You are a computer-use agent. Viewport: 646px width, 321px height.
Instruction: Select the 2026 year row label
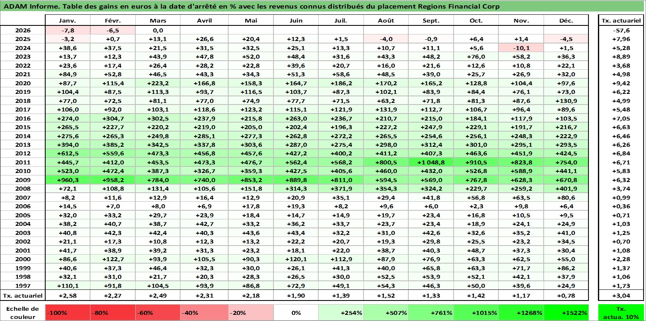pyautogui.click(x=23, y=30)
